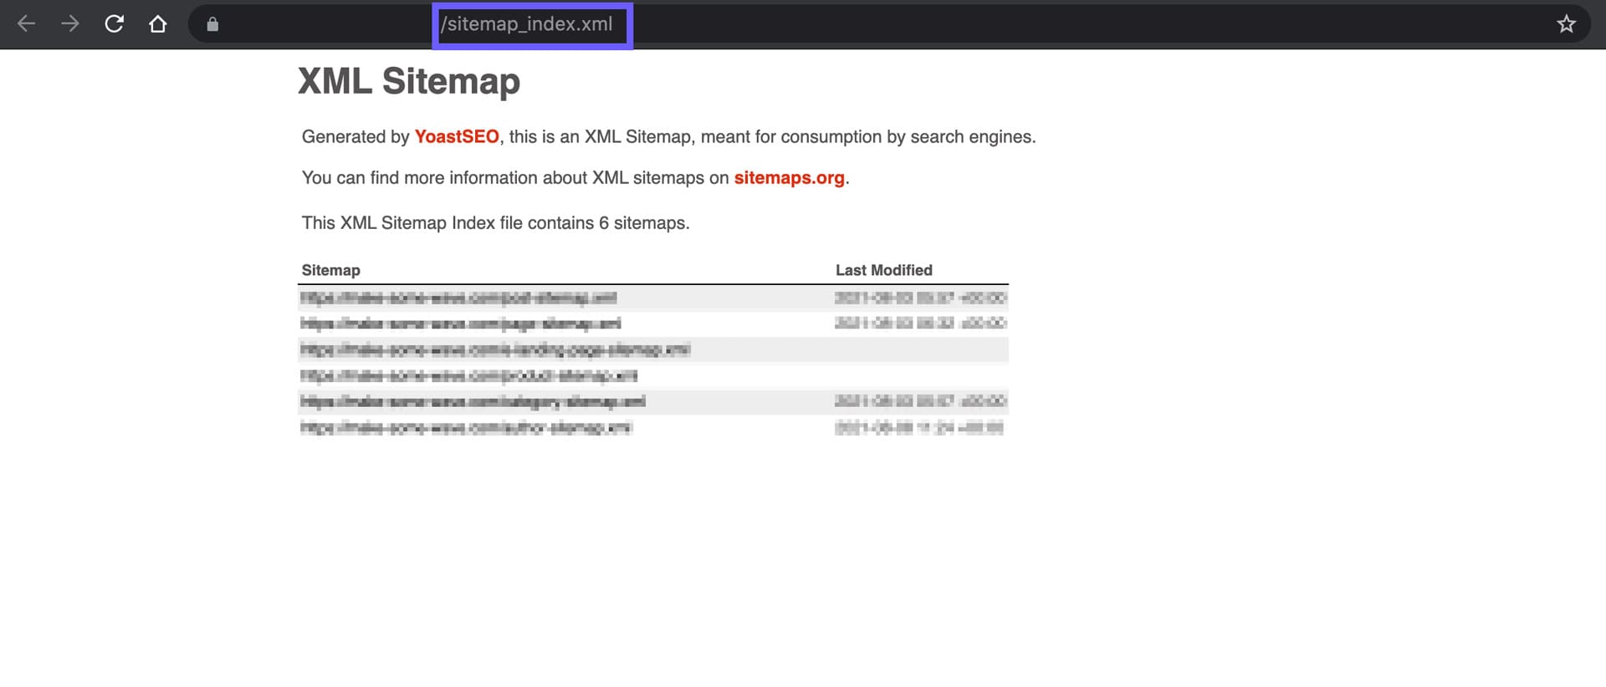
Task: Open the author-sitemap.xml link
Action: click(x=466, y=428)
